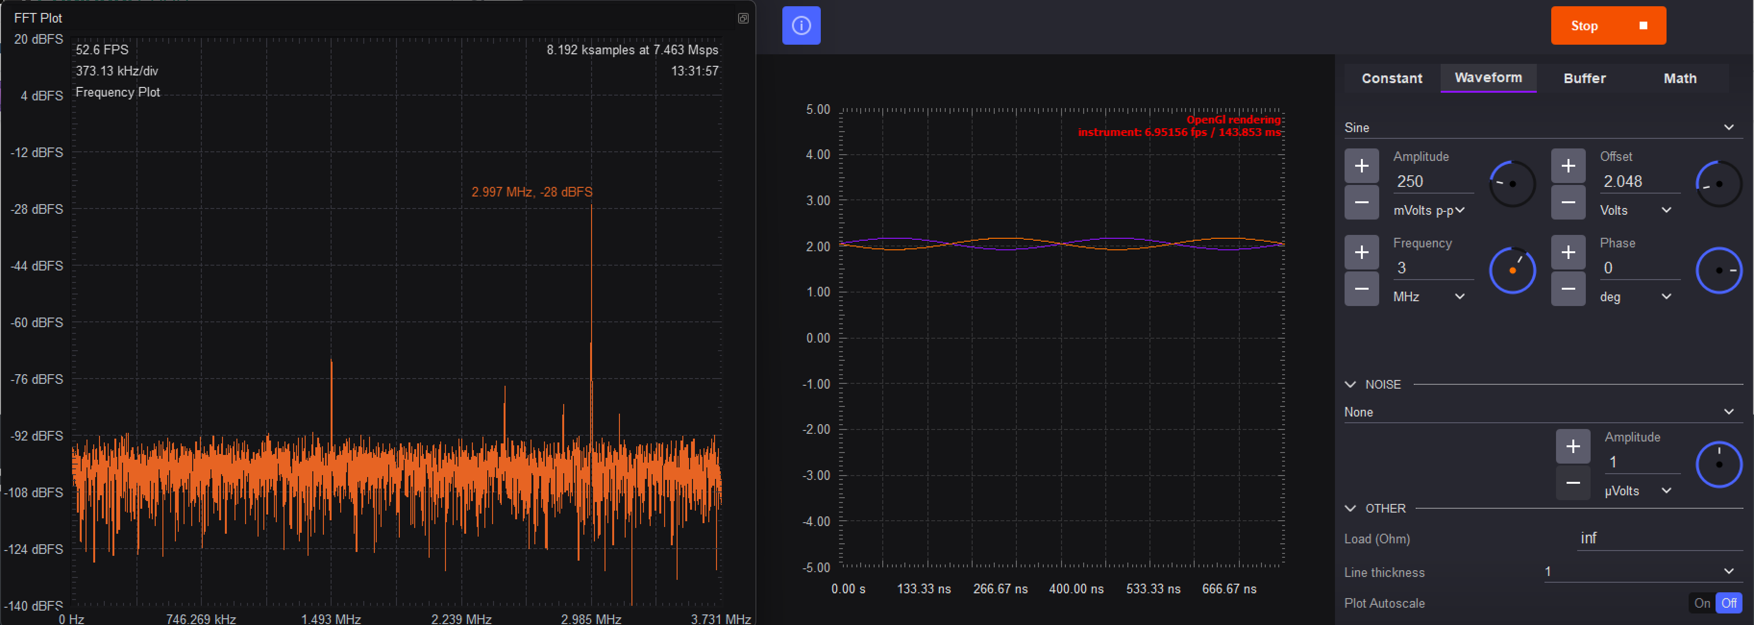Open the Buffer tab
This screenshot has height=625, width=1754.
coord(1584,78)
